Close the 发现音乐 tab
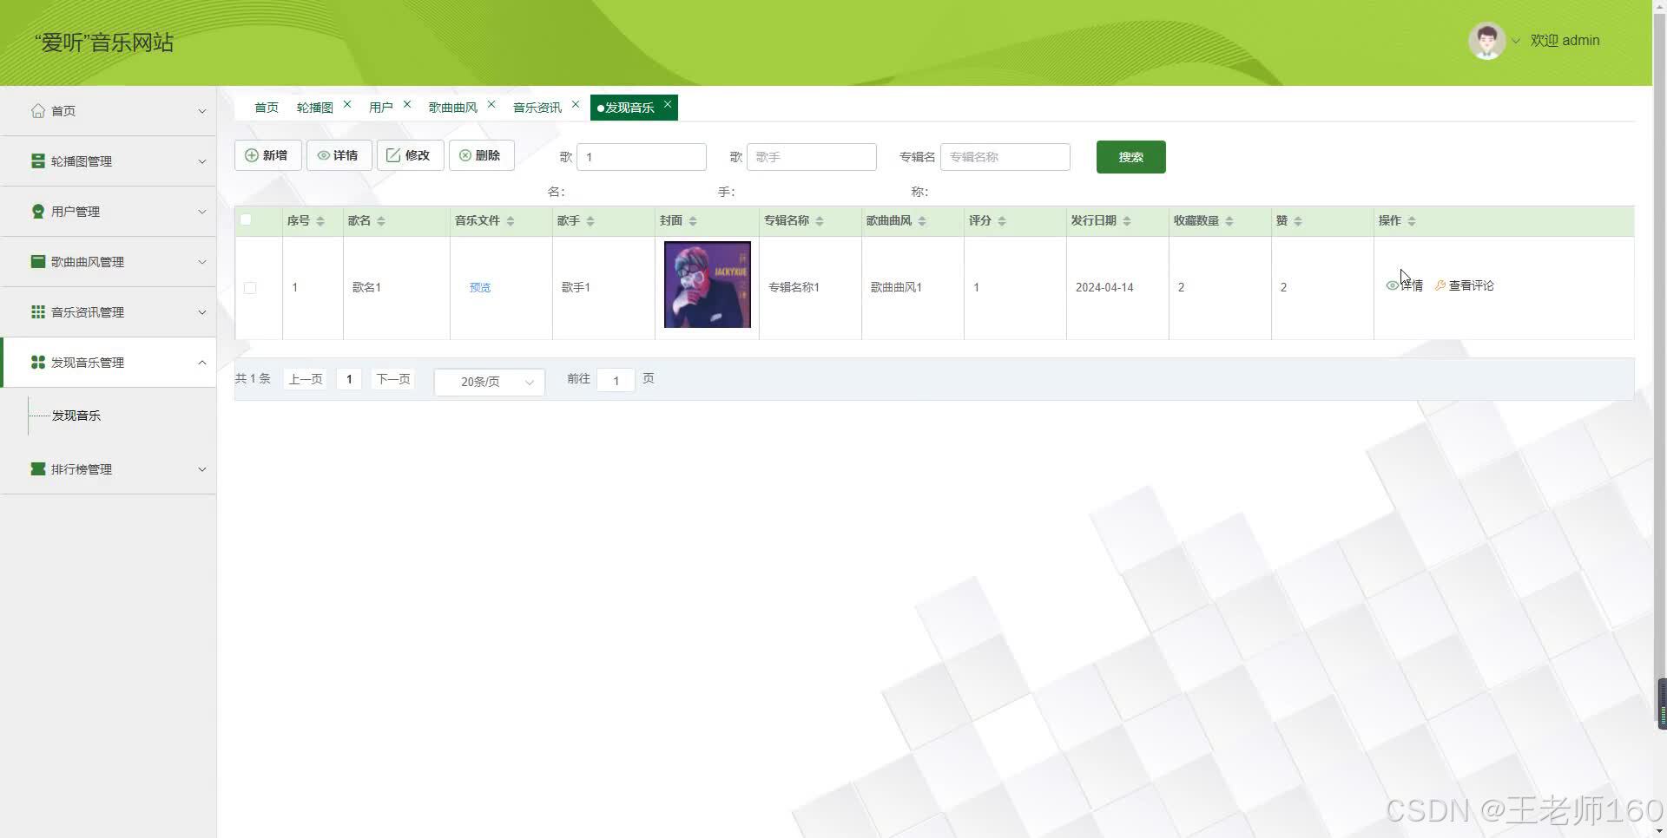 (x=668, y=104)
